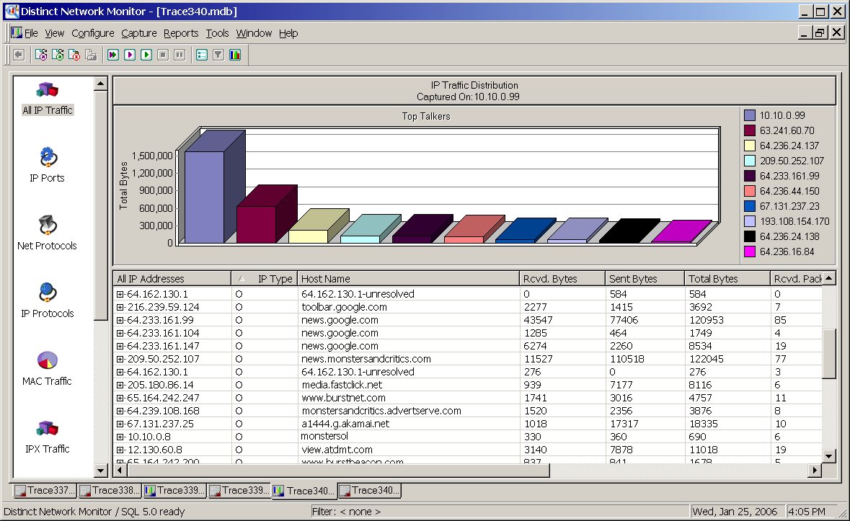Switch to the Trace338 tab
This screenshot has height=521, width=850.
(x=110, y=490)
